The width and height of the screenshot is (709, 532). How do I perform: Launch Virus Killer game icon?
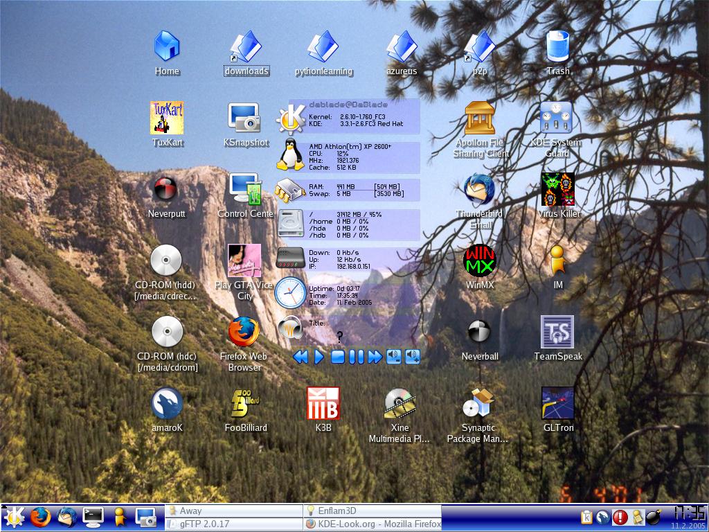[558, 188]
